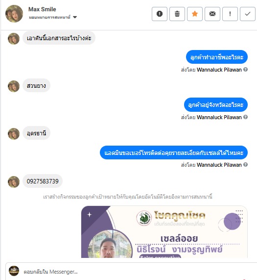Mark conversation as spam with the exclamation circle icon
The height and width of the screenshot is (280, 257).
[159, 14]
